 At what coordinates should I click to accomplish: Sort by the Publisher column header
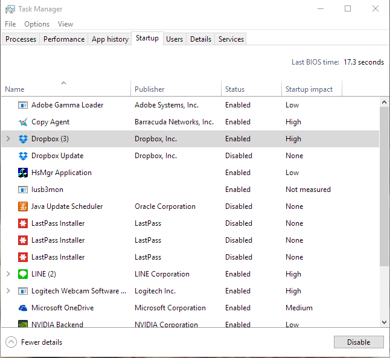176,88
